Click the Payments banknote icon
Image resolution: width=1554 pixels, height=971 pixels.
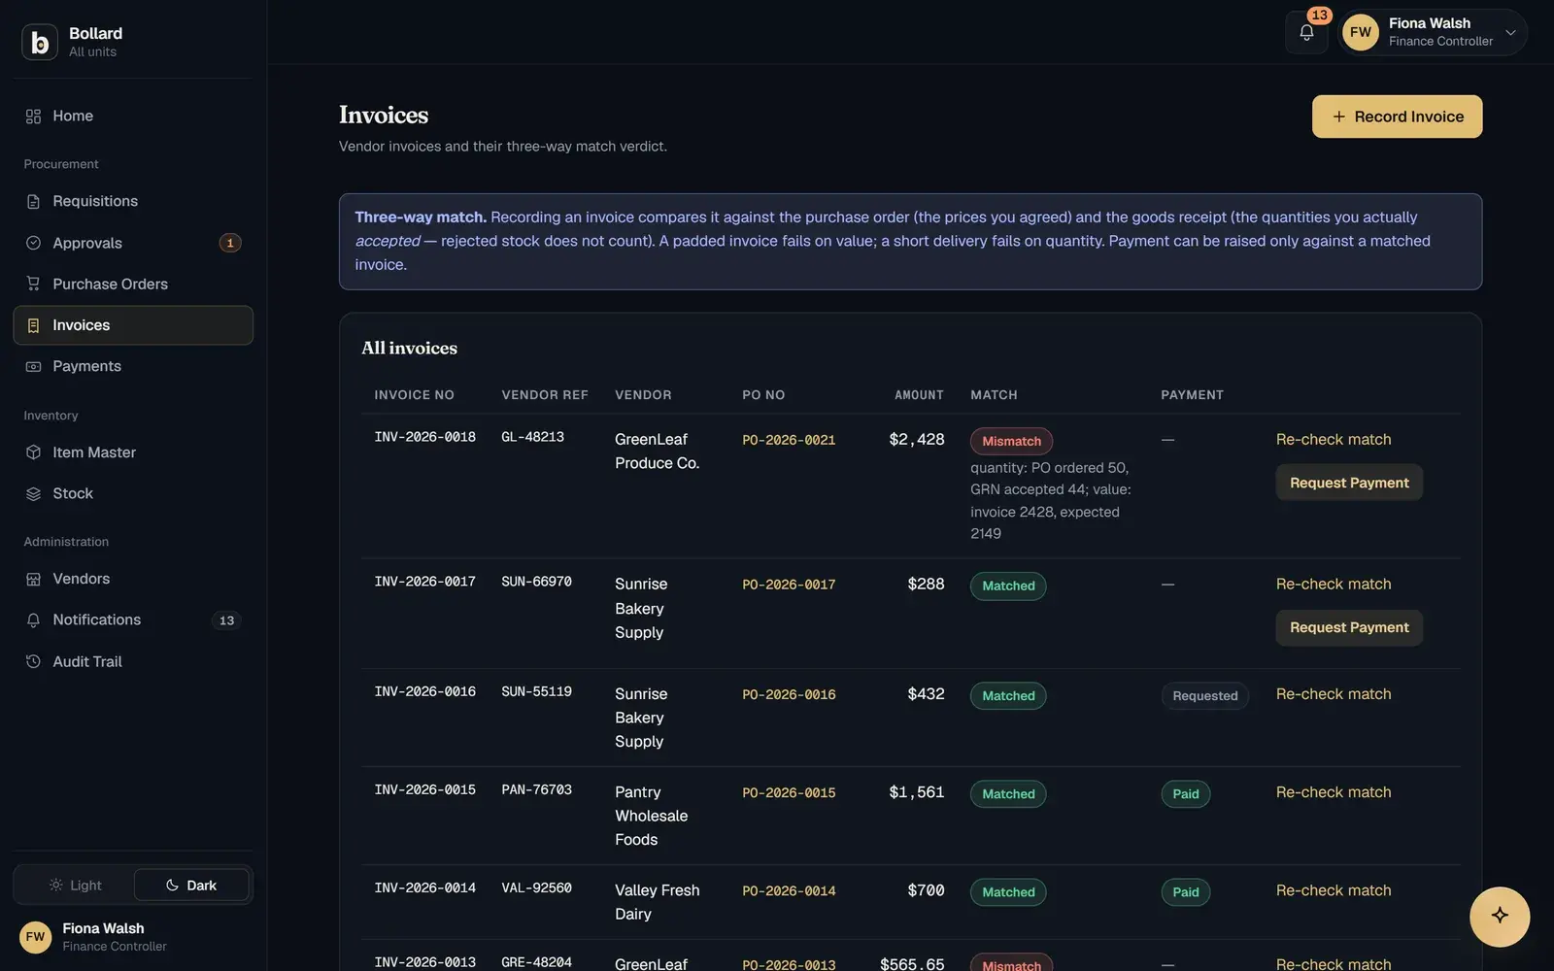(33, 366)
